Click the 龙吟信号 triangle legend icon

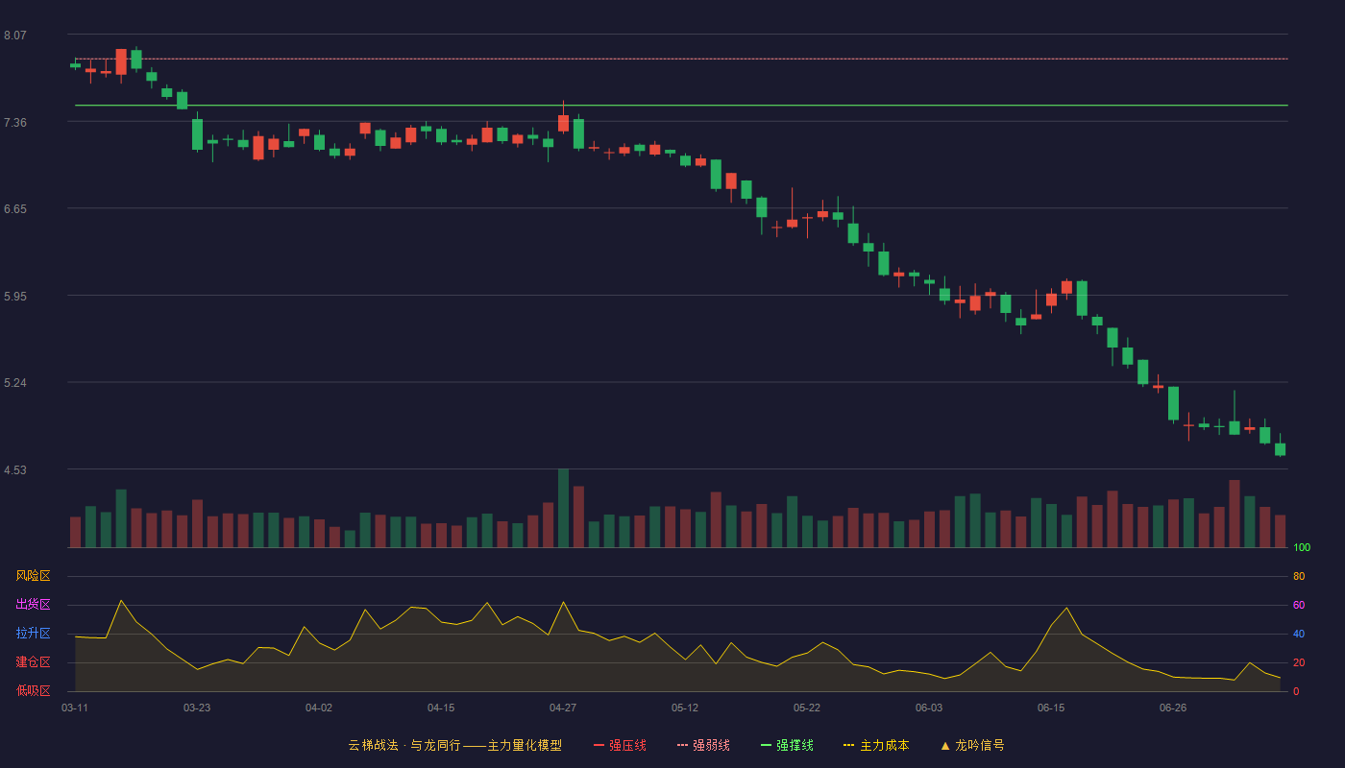[x=945, y=745]
